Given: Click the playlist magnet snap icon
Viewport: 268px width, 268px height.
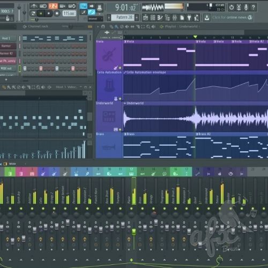Looking at the screenshot, I should click(103, 27).
